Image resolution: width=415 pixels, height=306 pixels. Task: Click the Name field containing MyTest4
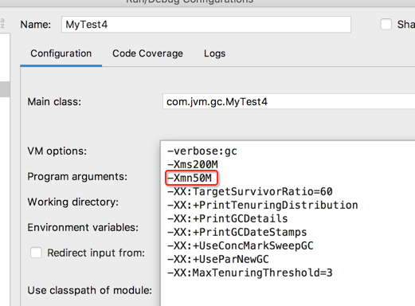[x=206, y=25]
